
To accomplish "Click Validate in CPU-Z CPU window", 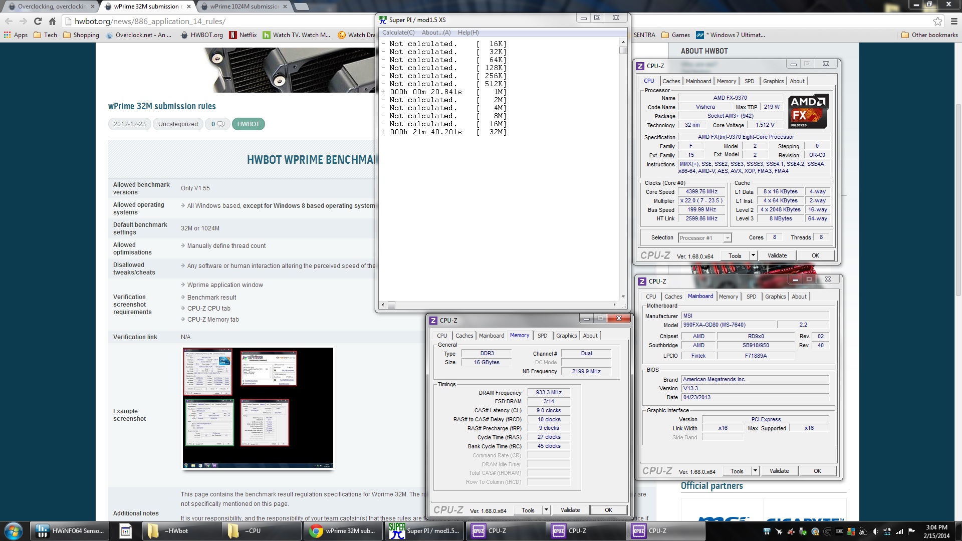I will pos(777,255).
